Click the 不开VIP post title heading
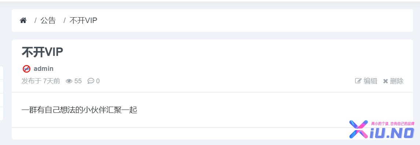This screenshot has height=145, width=420. click(x=42, y=52)
